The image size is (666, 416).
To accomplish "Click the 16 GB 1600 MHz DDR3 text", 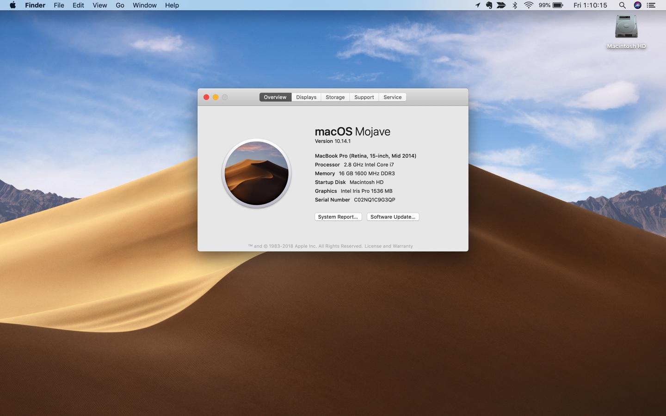I will (x=367, y=173).
